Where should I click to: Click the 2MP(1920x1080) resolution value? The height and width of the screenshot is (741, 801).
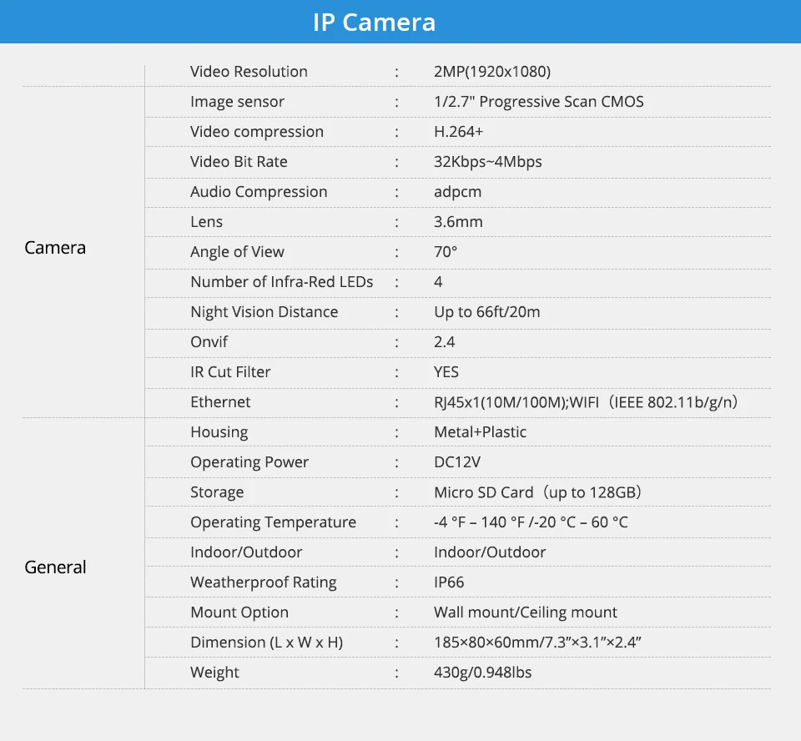pos(492,72)
